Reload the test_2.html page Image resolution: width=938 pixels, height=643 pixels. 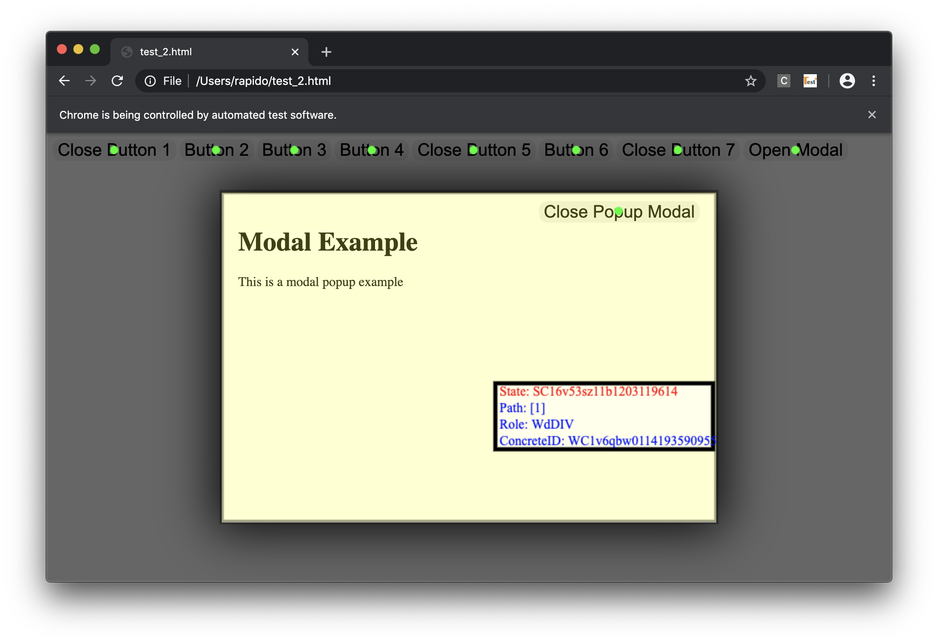click(117, 80)
